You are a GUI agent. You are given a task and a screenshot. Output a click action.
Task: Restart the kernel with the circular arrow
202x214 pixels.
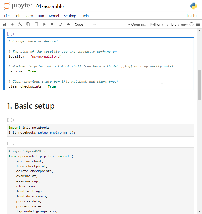[60, 24]
